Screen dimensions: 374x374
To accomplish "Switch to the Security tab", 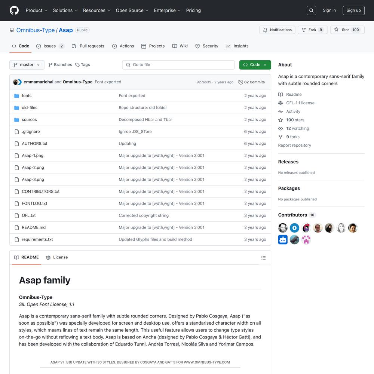I will coord(207,46).
